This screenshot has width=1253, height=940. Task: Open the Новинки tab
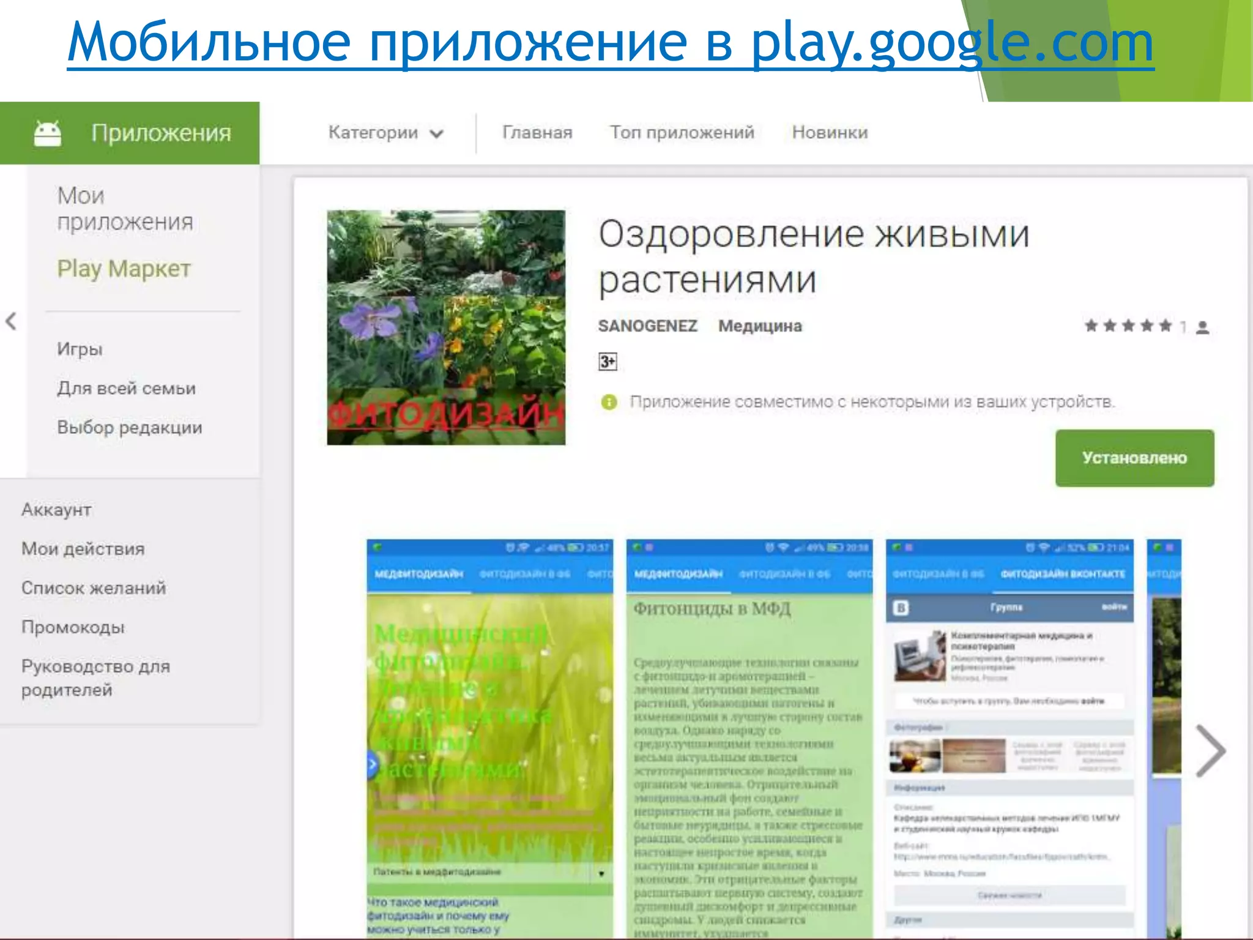pos(830,133)
